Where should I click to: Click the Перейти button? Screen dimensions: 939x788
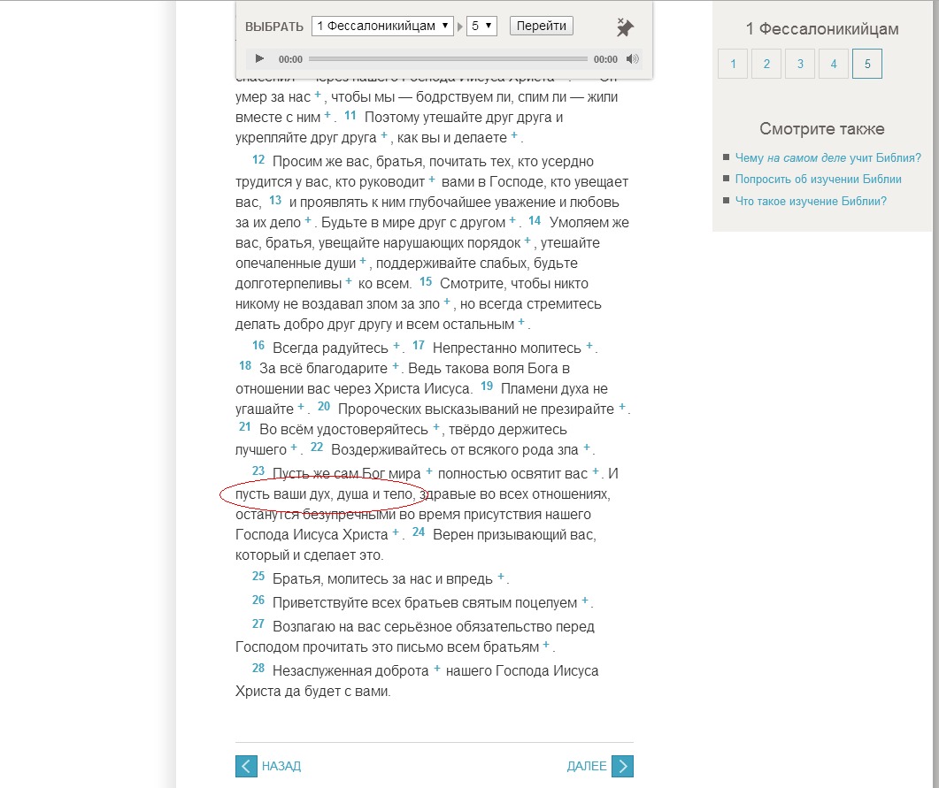[542, 26]
